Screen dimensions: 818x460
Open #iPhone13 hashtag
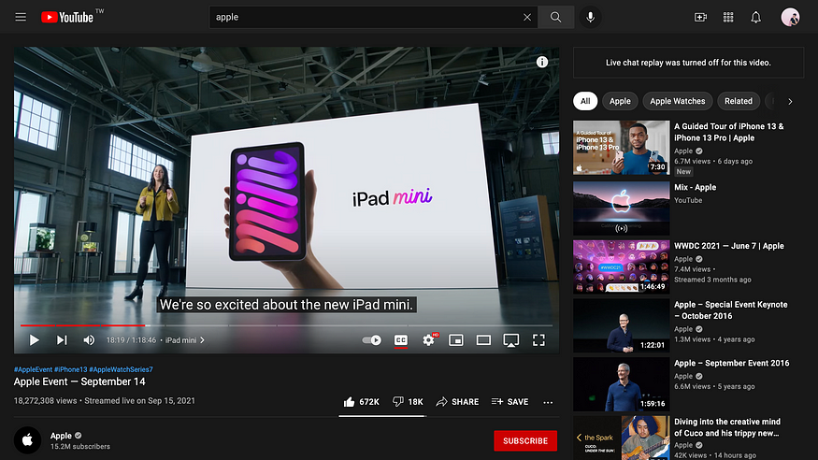pyautogui.click(x=70, y=369)
